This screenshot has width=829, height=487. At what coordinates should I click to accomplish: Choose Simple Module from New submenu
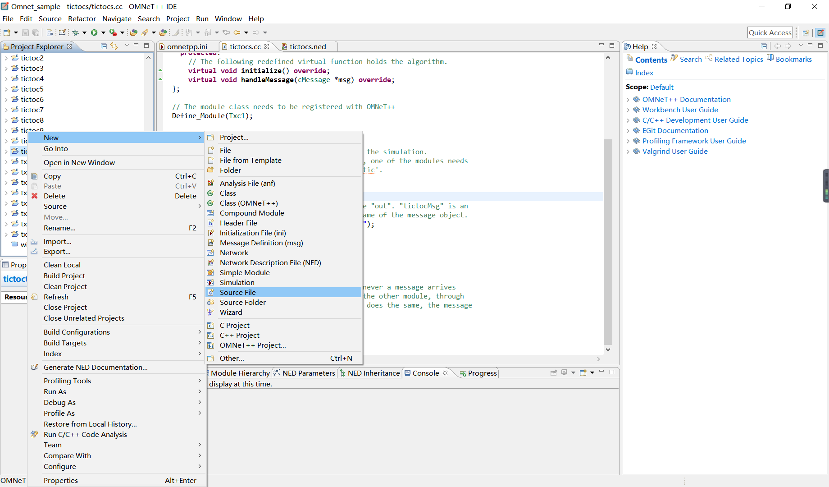pyautogui.click(x=284, y=272)
